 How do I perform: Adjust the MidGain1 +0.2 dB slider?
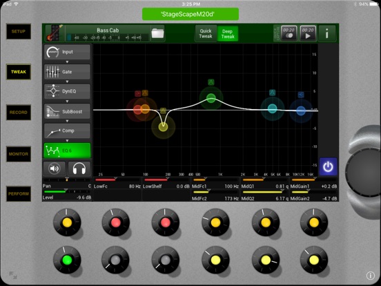[x=313, y=180]
